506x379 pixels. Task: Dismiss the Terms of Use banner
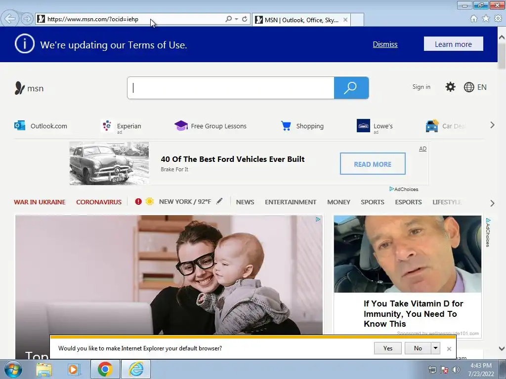pos(385,44)
